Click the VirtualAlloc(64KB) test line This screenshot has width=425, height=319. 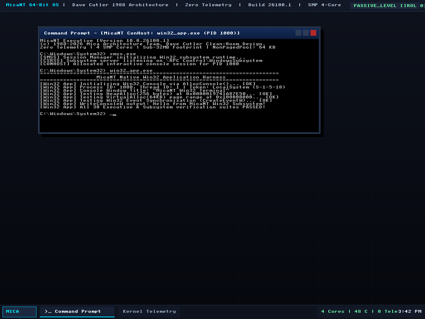click(x=159, y=97)
